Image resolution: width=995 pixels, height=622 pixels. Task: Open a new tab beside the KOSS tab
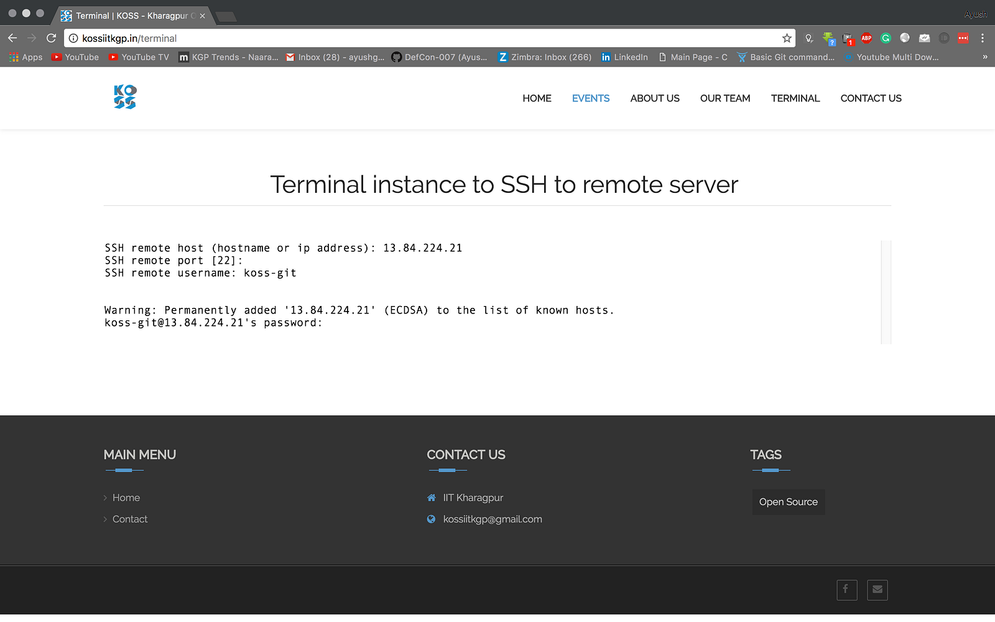click(226, 16)
